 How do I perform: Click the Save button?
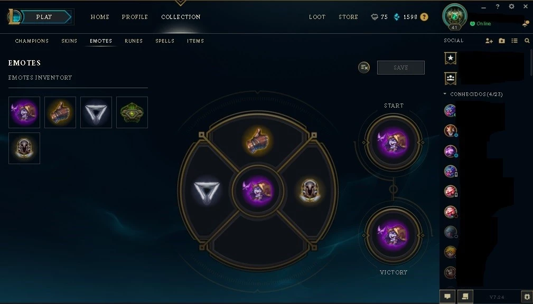tap(401, 68)
